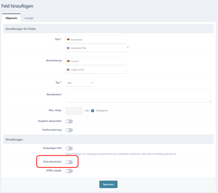Click the German flag icon in Titel field
Screen dimensions: 218x193
(68, 40)
